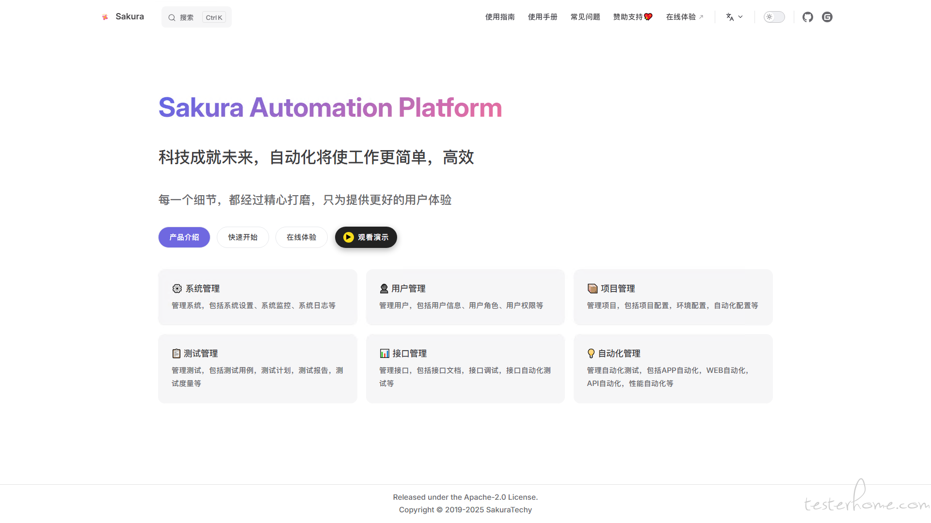Click the 接口管理 chart icon
Screen dimensions: 931x523
(385, 354)
